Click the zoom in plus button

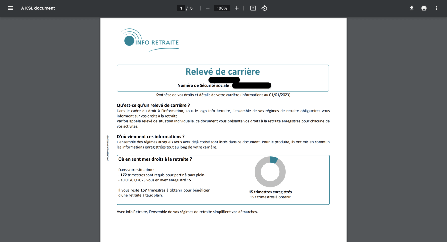point(237,8)
